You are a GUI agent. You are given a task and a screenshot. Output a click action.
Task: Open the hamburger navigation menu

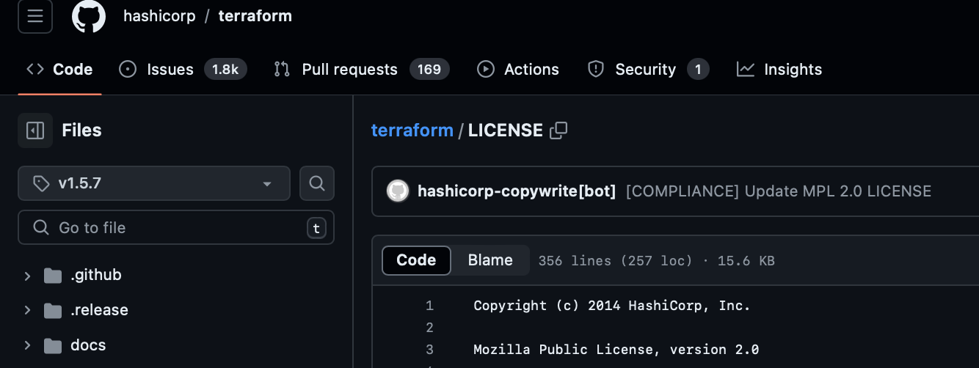35,16
